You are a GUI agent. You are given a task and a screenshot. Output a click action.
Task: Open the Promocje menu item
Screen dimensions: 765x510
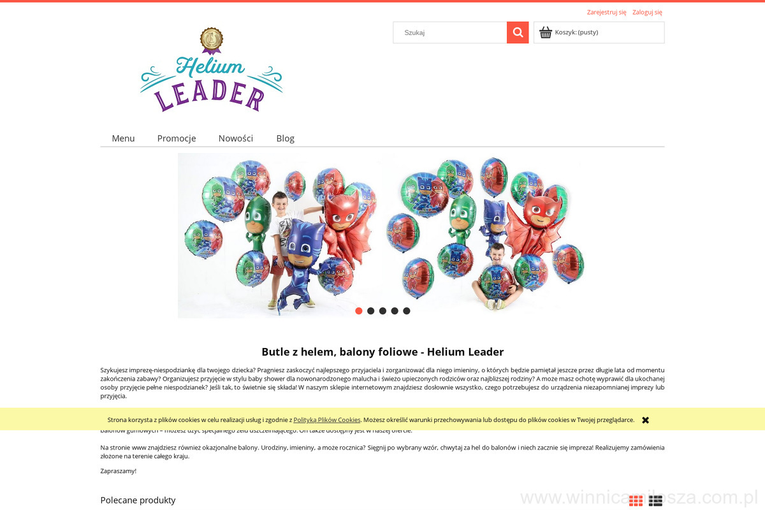(177, 138)
